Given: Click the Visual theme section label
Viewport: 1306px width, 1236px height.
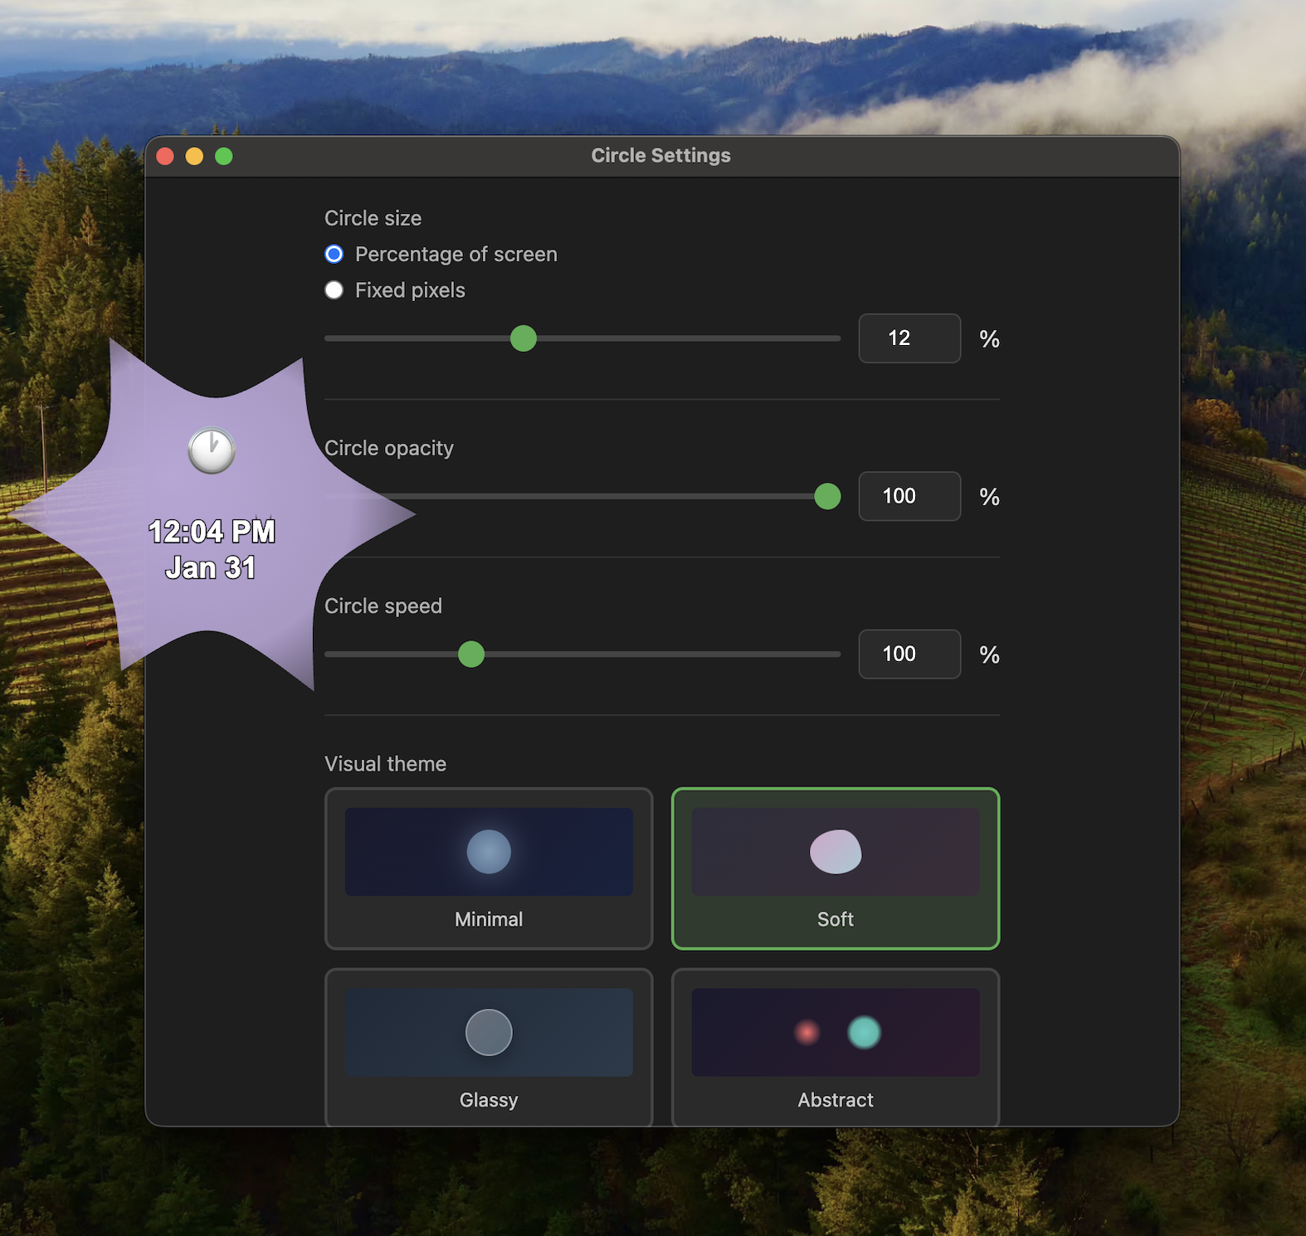Looking at the screenshot, I should tap(386, 764).
